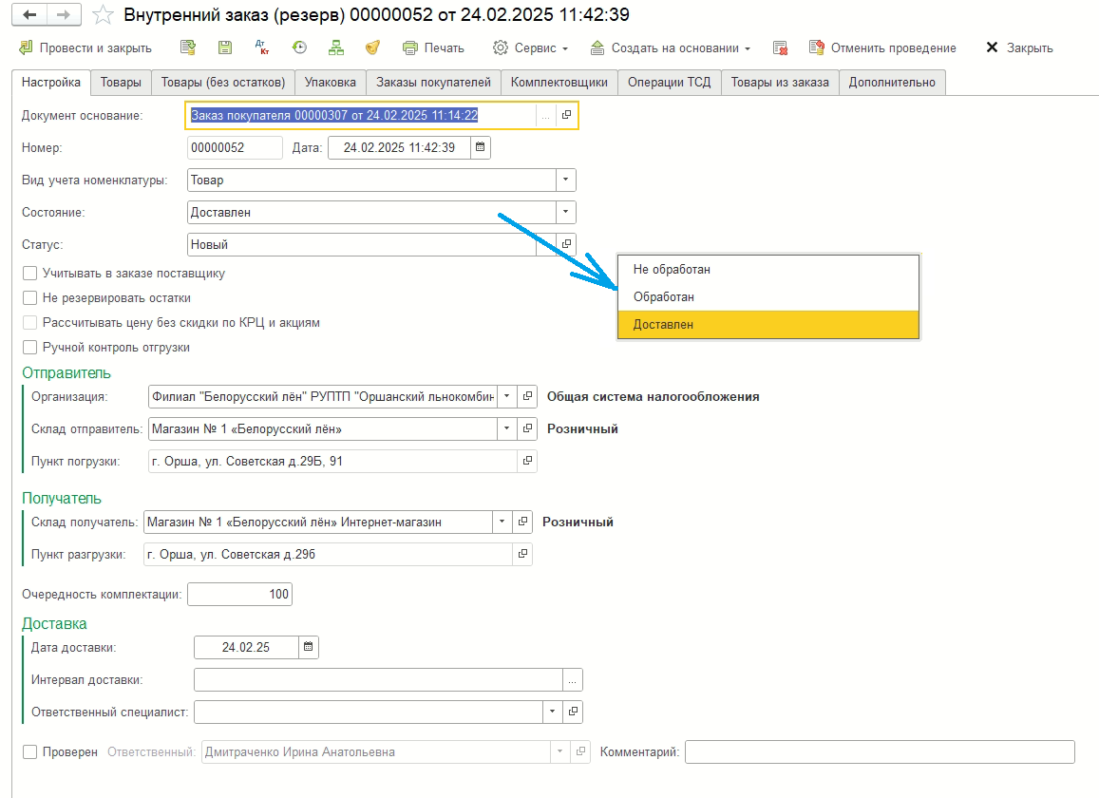Open the Дт/Кт postings icon

click(x=262, y=47)
